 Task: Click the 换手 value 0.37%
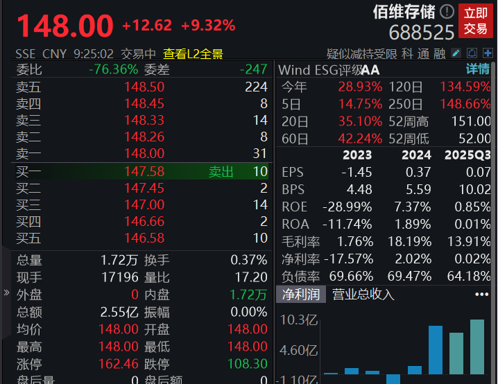pos(249,260)
